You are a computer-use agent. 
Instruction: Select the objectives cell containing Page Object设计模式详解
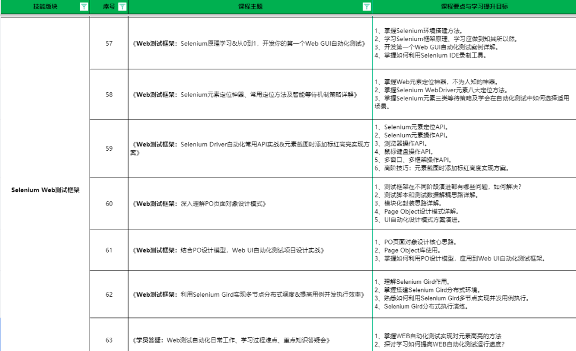coord(474,203)
